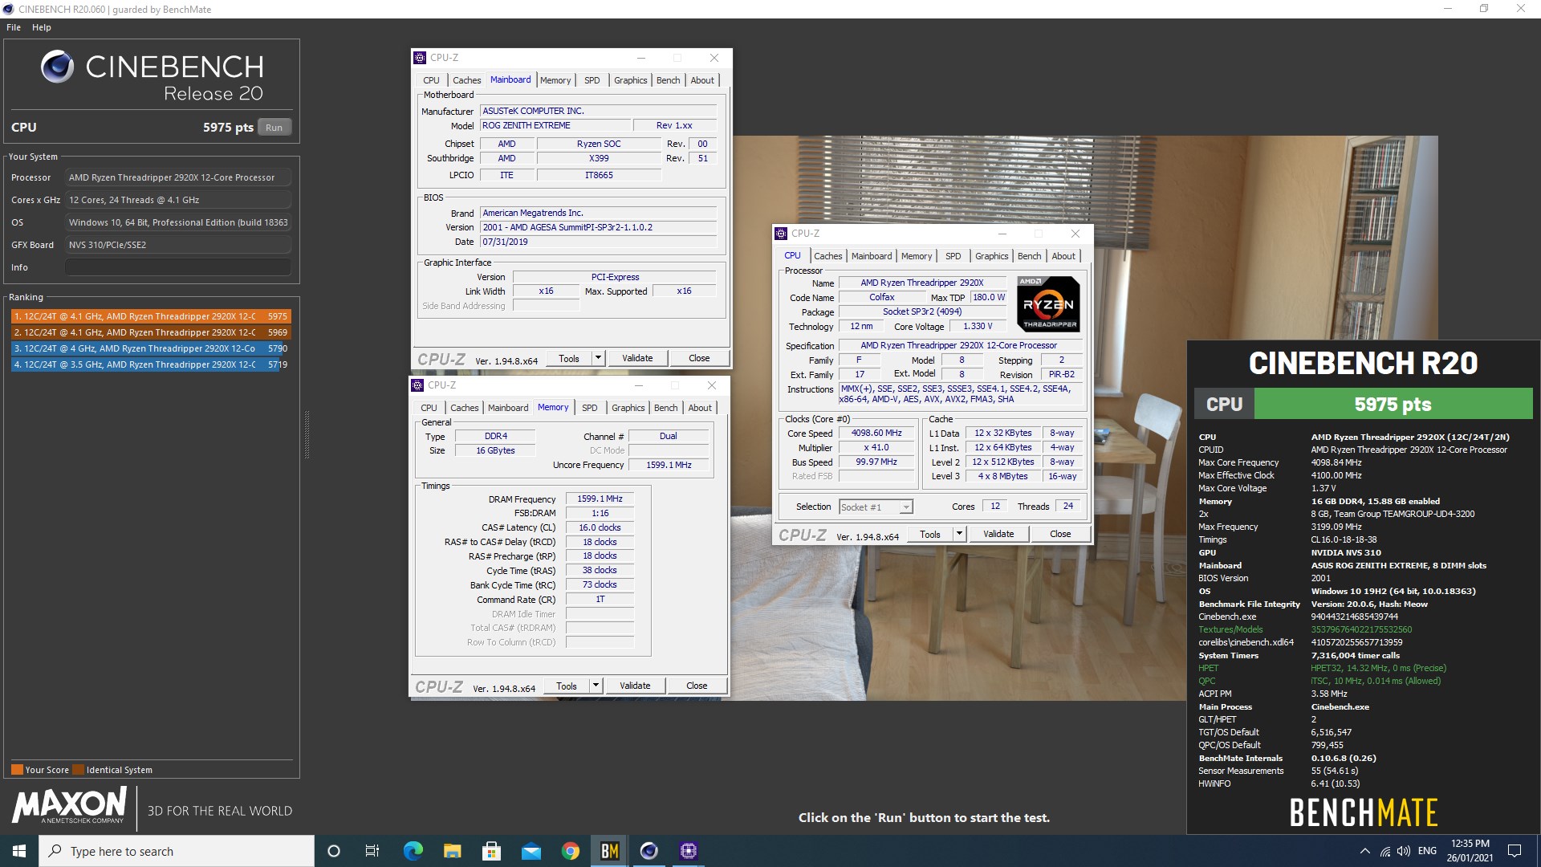Click the Identical System legend swatch

pyautogui.click(x=78, y=770)
